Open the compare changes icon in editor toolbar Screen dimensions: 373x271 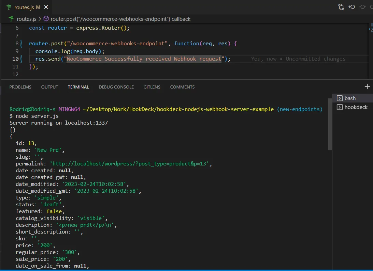pyautogui.click(x=341, y=7)
